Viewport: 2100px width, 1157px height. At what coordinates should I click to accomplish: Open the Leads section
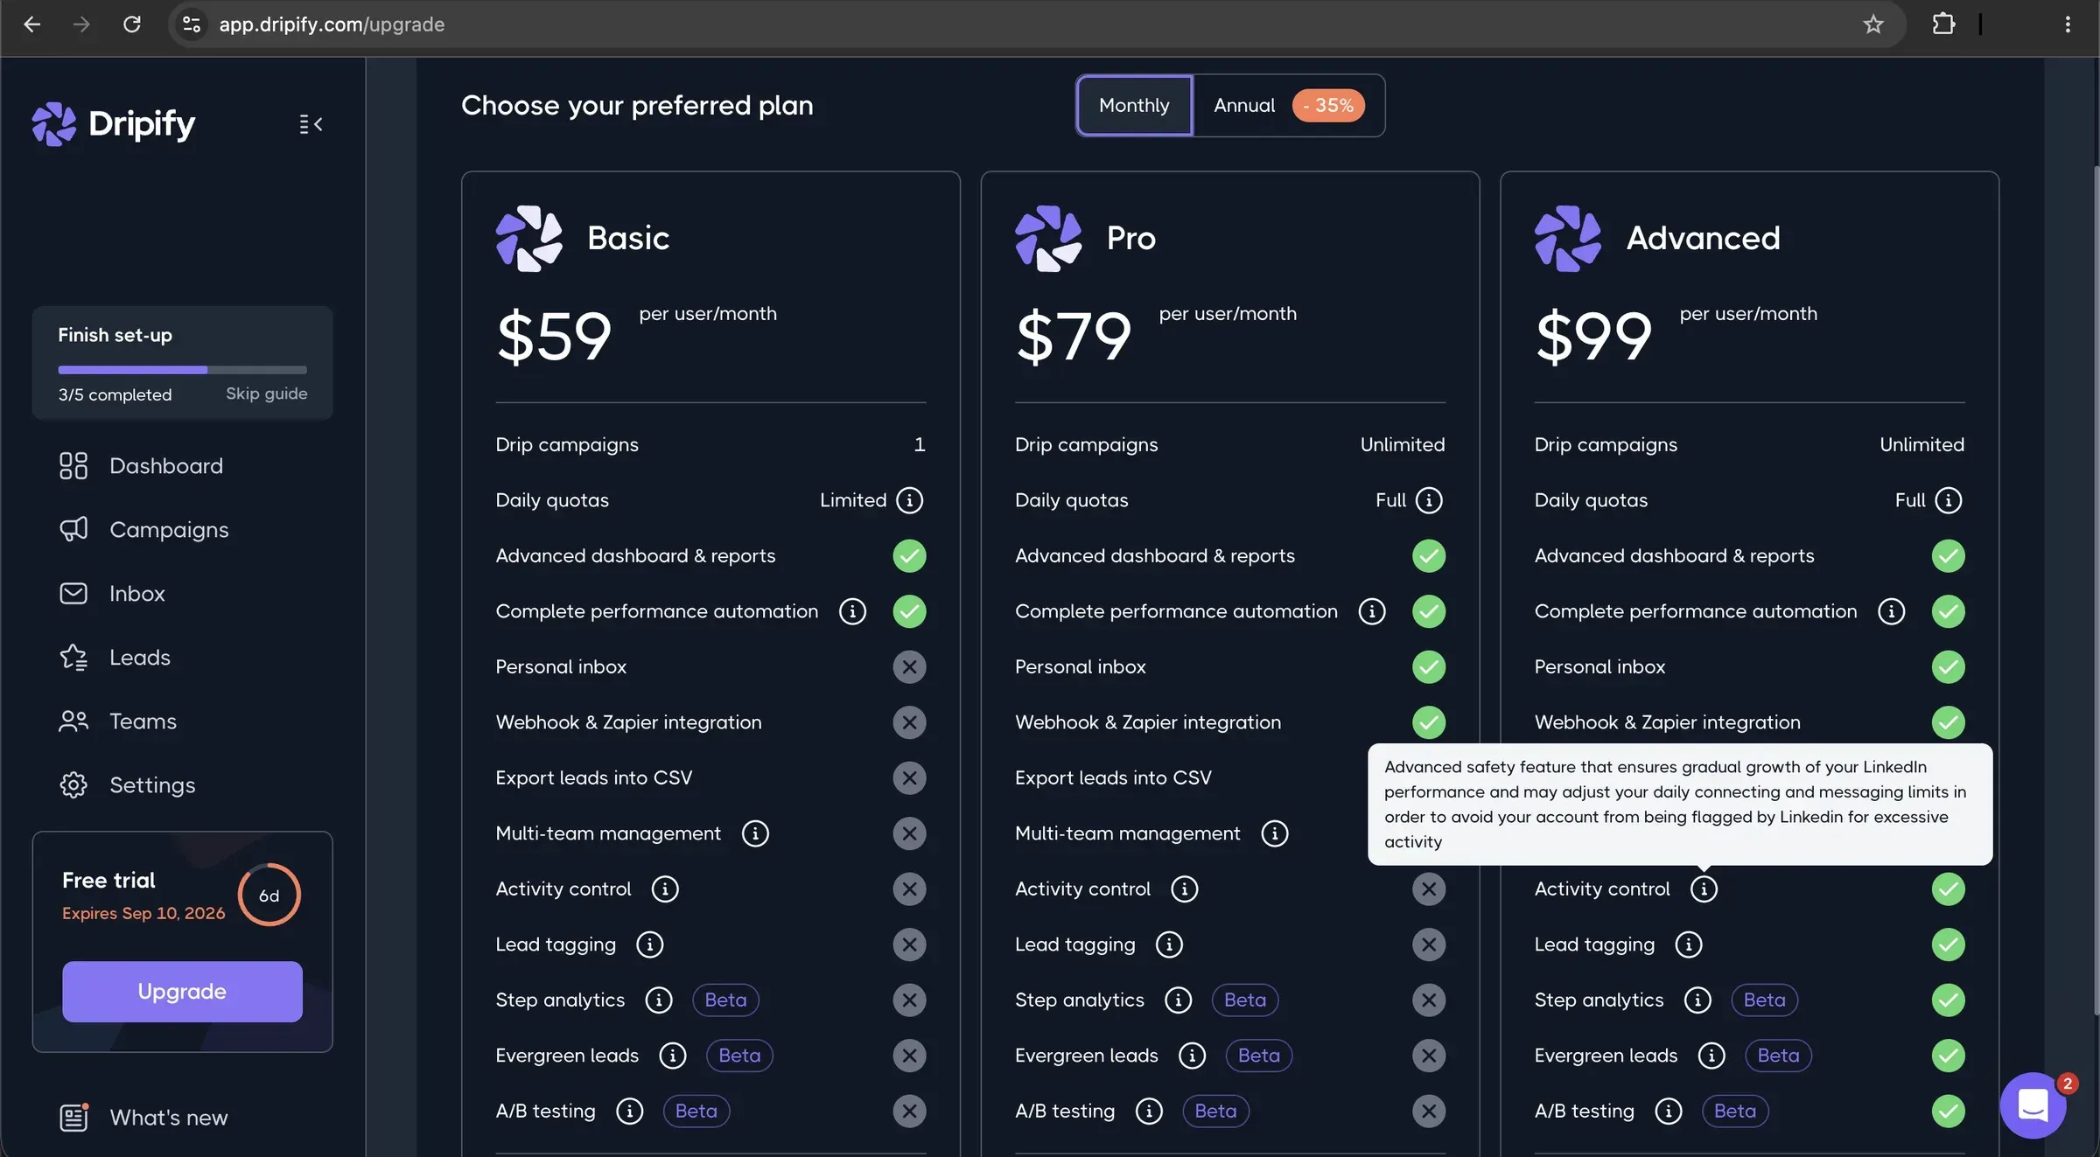(x=115, y=658)
